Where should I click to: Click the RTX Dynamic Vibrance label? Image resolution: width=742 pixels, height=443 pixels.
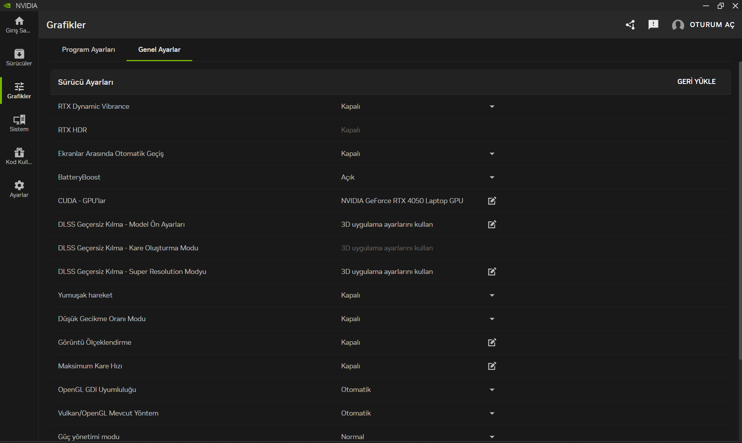pos(94,106)
